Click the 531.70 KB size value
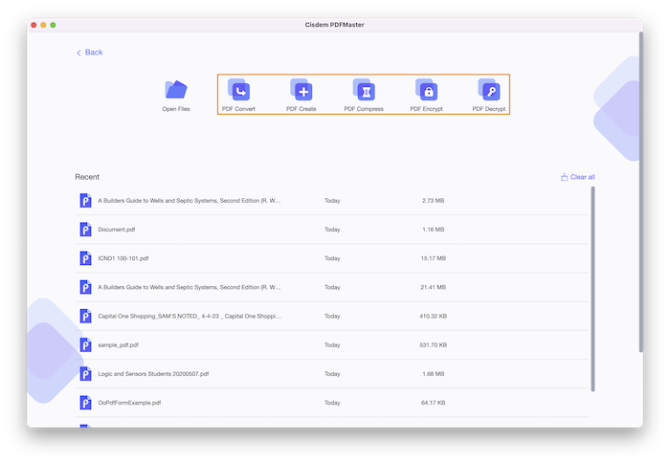 point(433,344)
